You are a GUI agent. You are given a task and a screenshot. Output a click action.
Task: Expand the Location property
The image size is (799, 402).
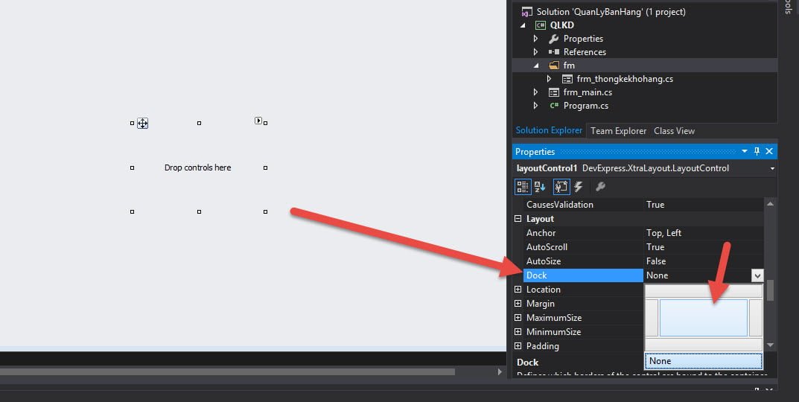pyautogui.click(x=518, y=290)
